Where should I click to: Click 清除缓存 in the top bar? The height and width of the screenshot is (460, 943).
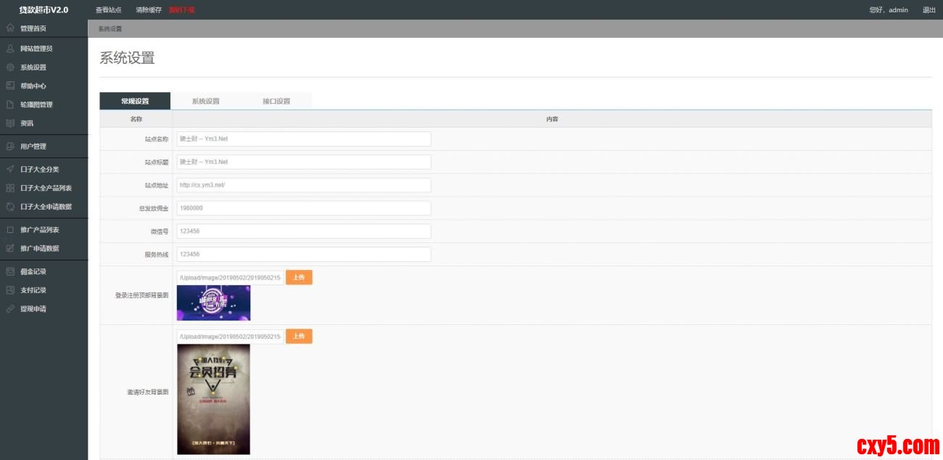click(x=148, y=10)
